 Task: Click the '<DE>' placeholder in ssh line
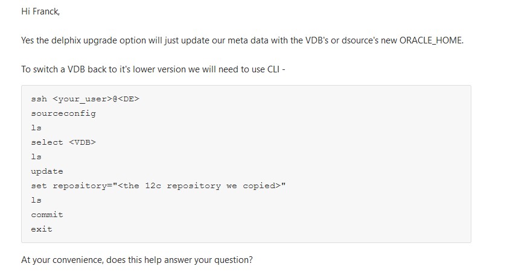[129, 99]
